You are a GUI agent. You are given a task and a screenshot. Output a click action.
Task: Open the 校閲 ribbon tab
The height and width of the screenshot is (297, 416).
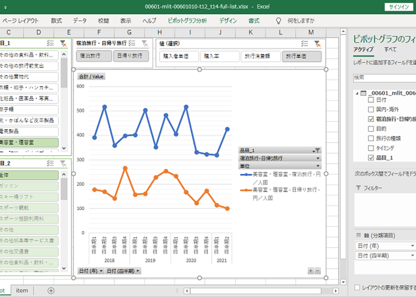pos(103,21)
